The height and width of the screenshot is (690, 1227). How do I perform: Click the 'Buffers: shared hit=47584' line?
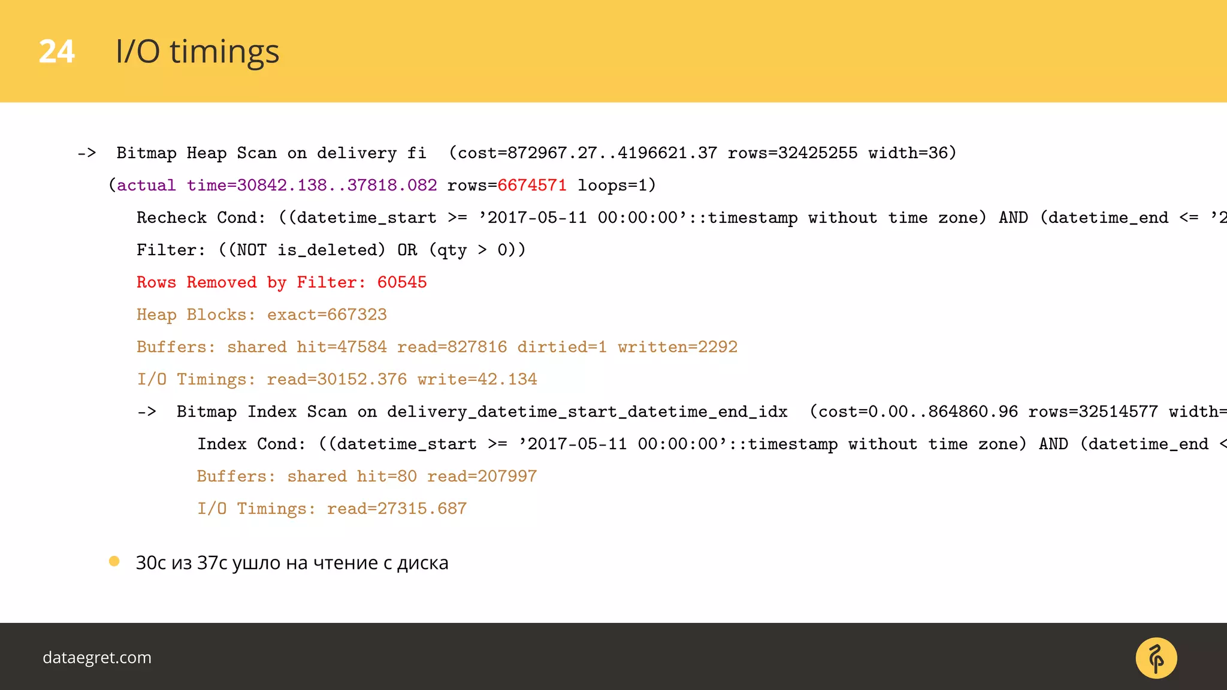[437, 347]
